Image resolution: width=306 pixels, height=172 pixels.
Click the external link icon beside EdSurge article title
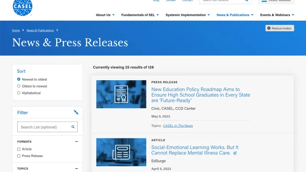[235, 153]
